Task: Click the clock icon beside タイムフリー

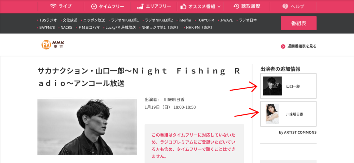Action: click(x=94, y=7)
